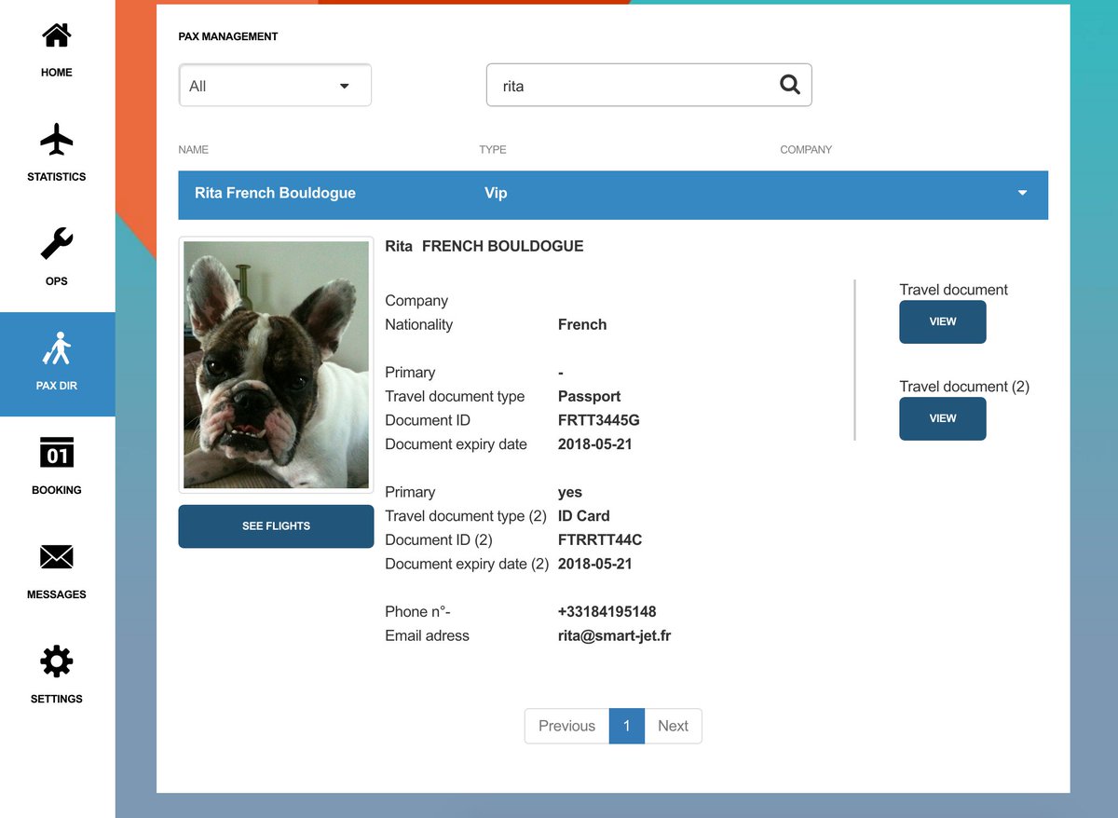Click the bulldog passenger photo
Image resolution: width=1118 pixels, height=818 pixels.
click(x=276, y=364)
